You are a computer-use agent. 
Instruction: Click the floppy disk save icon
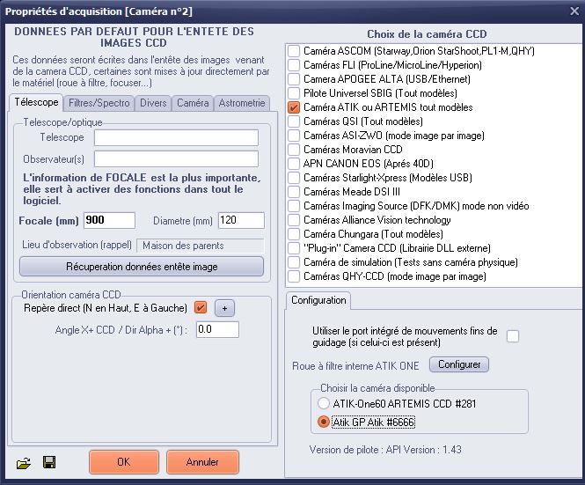pos(48,462)
